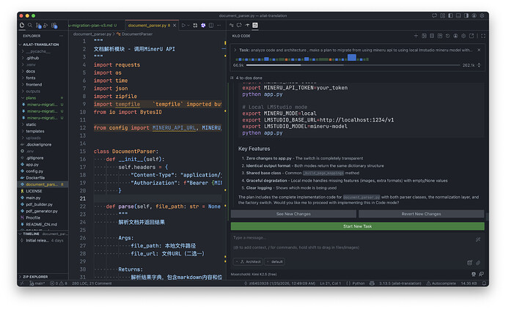Click the large blue block in task timeline
This screenshot has height=309, width=506.
[x=352, y=58]
